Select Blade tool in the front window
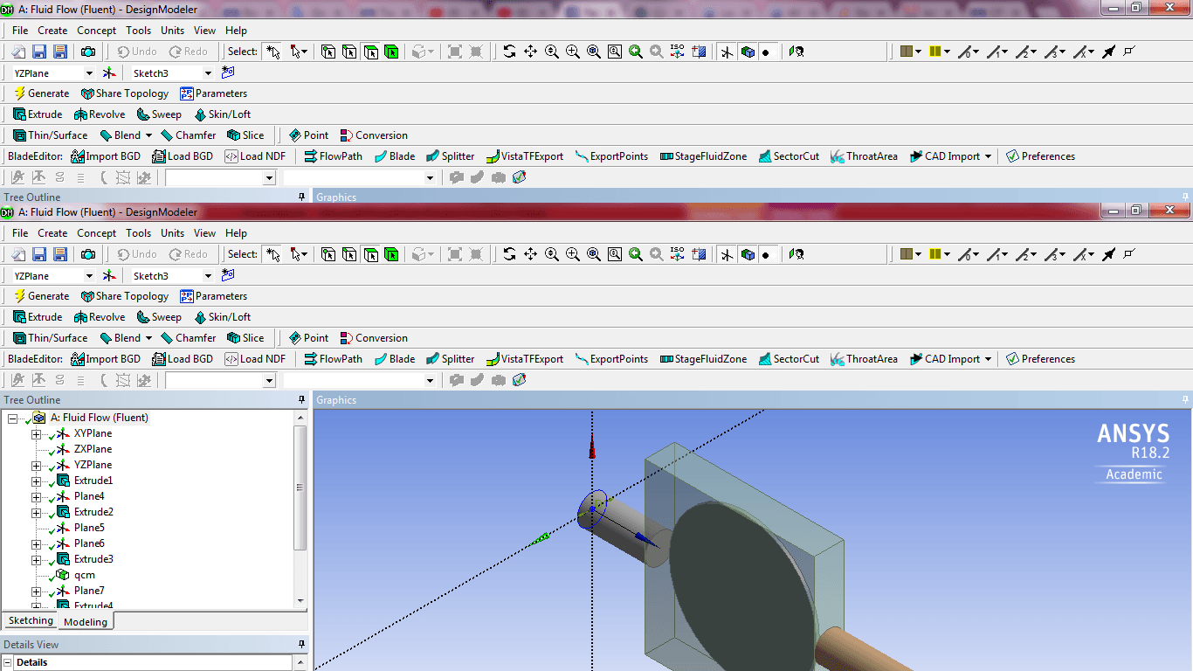Viewport: 1193px width, 671px height. click(395, 359)
